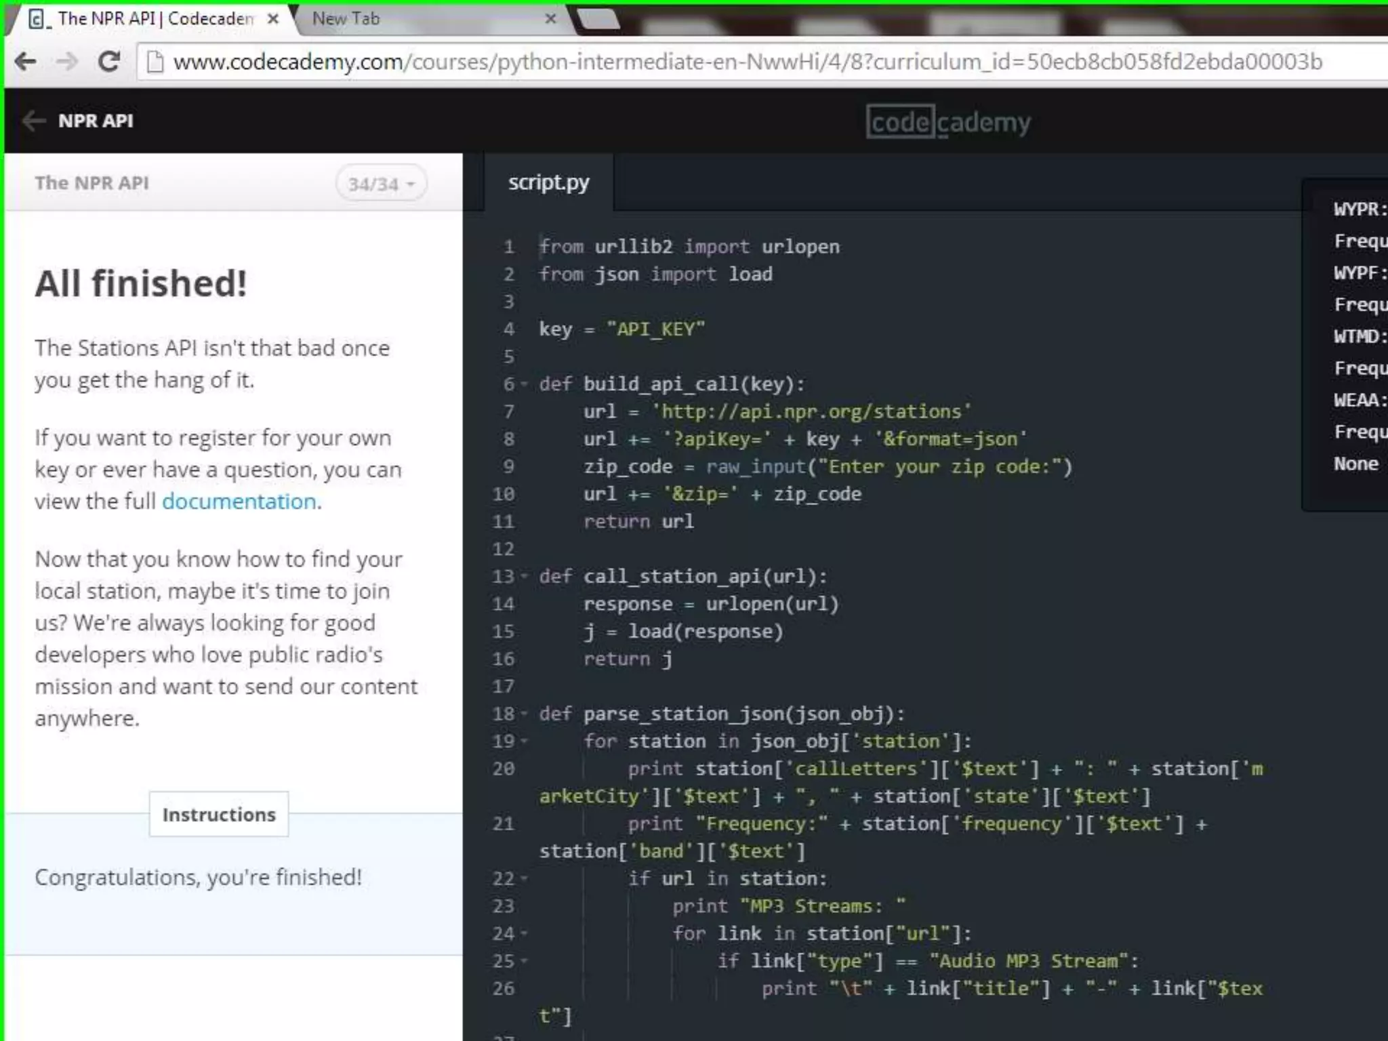The height and width of the screenshot is (1041, 1388).
Task: Open the 34/34 progress dropdown
Action: [381, 184]
